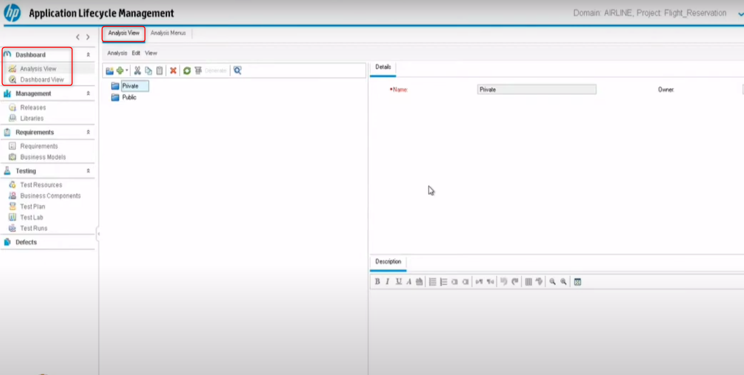
Task: Open the Edit menu
Action: point(136,53)
